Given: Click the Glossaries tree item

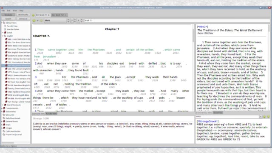Looking at the screenshot, I should (x=10, y=115).
